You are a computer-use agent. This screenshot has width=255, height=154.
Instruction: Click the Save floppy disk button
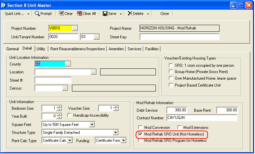coord(110,14)
